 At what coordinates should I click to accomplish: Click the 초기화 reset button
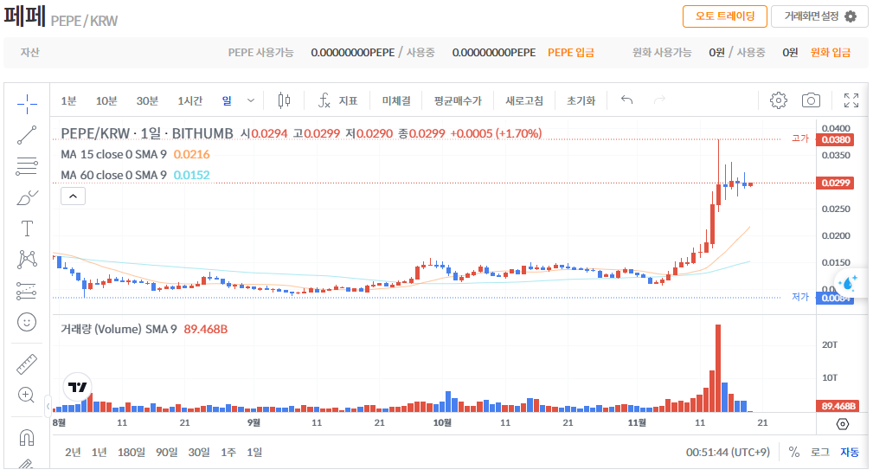[581, 100]
